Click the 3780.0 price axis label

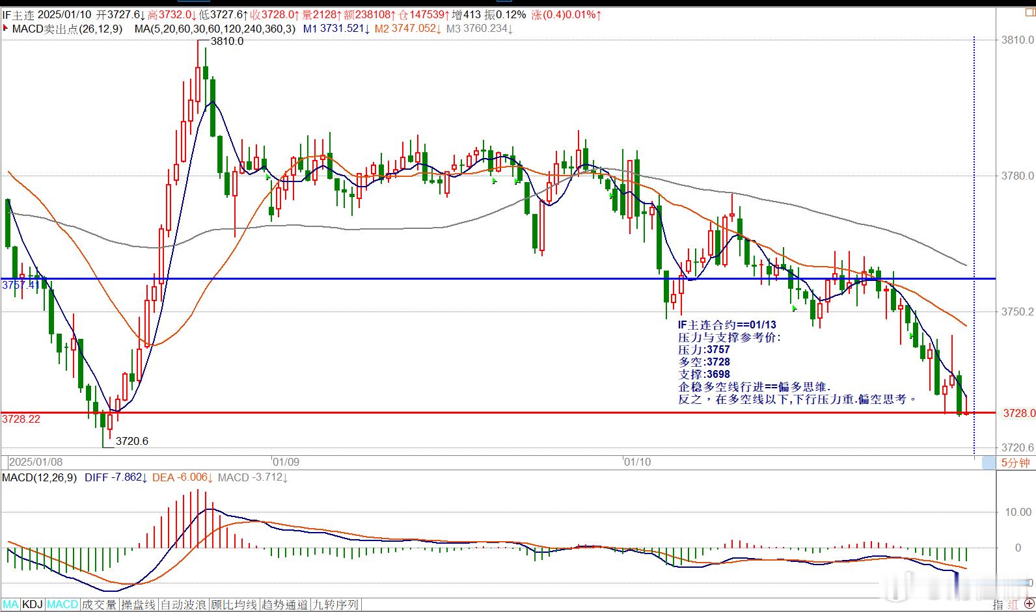pyautogui.click(x=1018, y=176)
